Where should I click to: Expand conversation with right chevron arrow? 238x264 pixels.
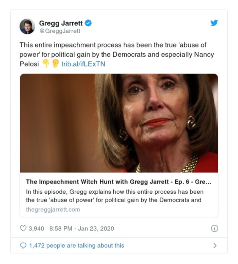coord(215,246)
